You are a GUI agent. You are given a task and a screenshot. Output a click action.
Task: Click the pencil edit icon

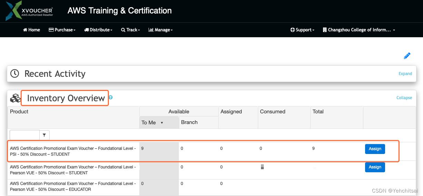(x=407, y=56)
